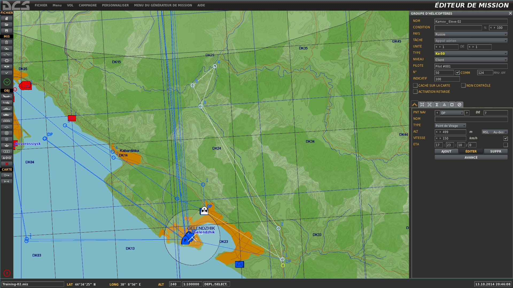Click the new mission file icon
The image size is (513, 288).
tap(7, 18)
